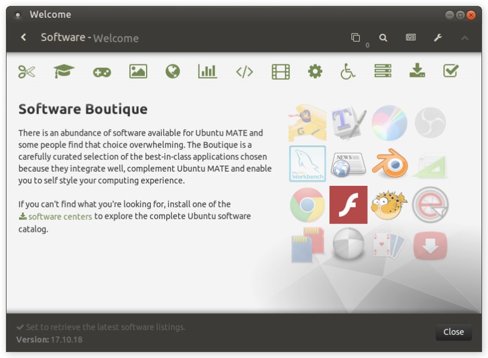This screenshot has height=358, width=488.
Task: Click the Flash player app icon
Action: (x=348, y=205)
